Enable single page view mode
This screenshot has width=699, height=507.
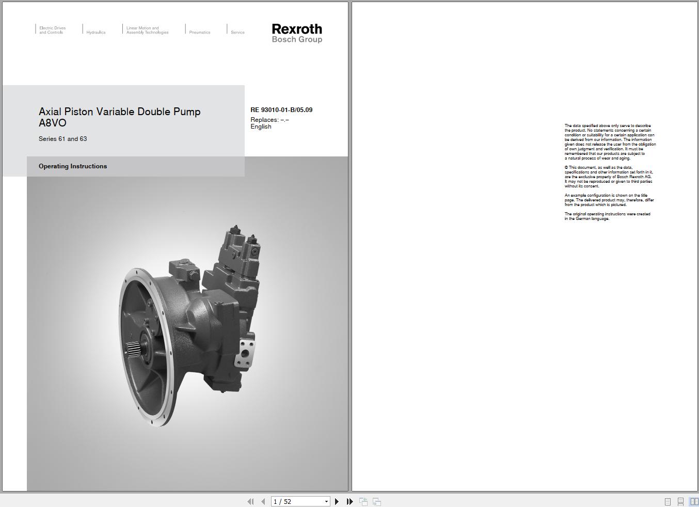[x=667, y=500]
